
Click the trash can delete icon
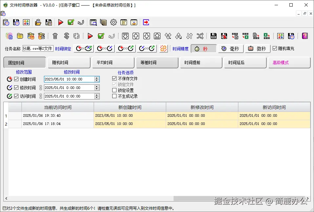(54, 36)
